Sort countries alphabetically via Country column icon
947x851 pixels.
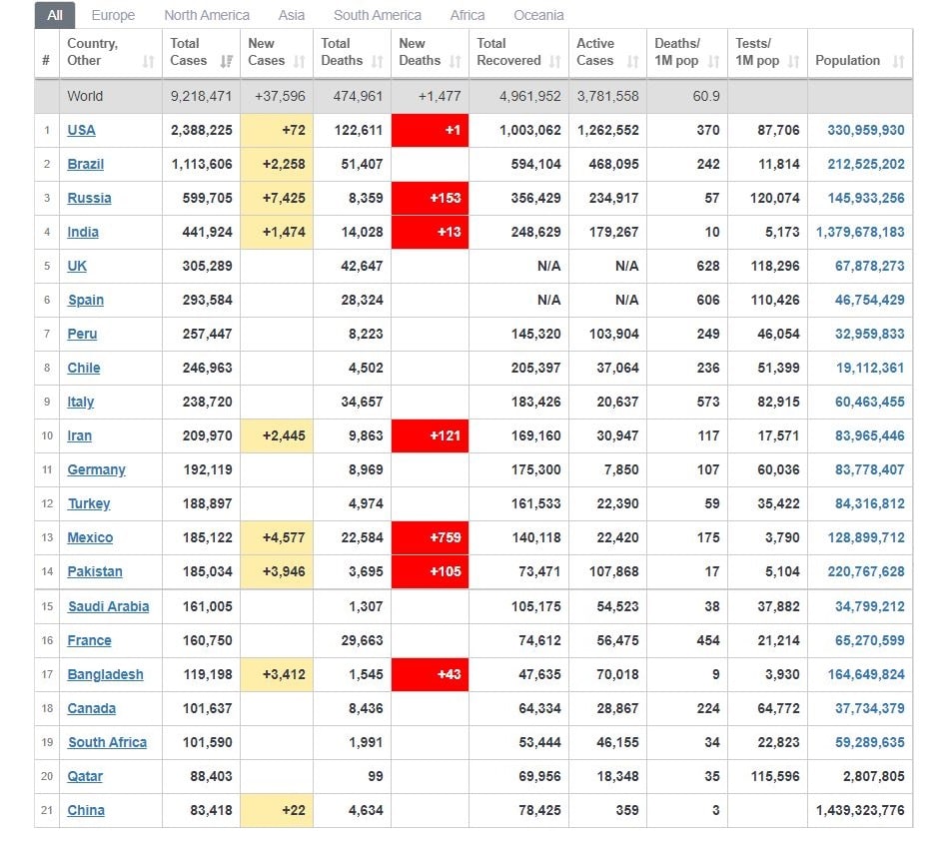coord(148,61)
